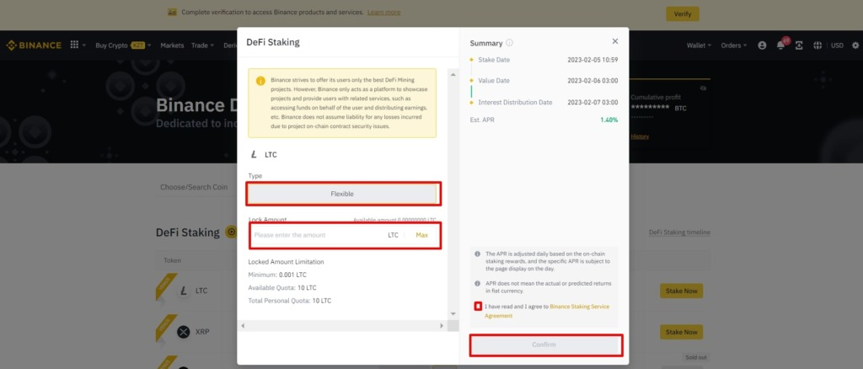Click Max in lock amount field

point(421,235)
